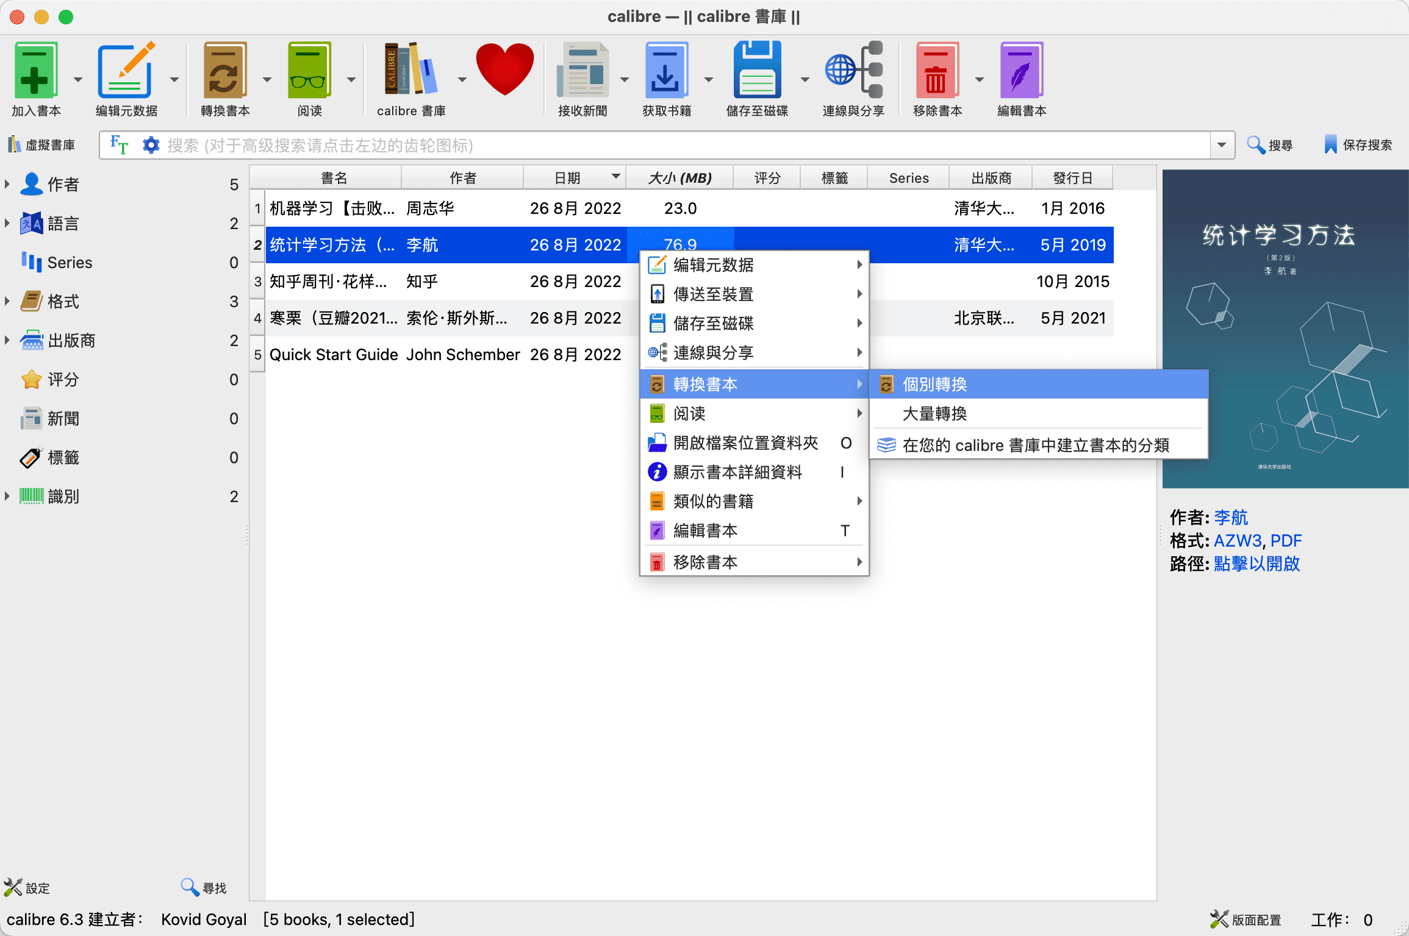Image resolution: width=1409 pixels, height=936 pixels.
Task: Click the 尋找 find button in tag browser
Action: pos(204,888)
